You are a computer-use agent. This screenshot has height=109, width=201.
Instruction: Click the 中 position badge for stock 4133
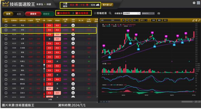pyautogui.click(x=73, y=93)
